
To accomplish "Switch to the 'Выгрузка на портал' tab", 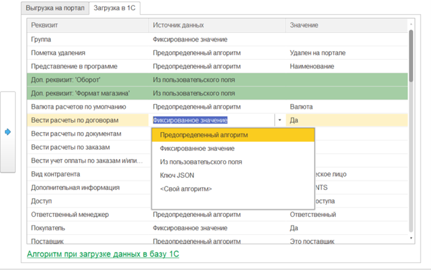I will (55, 8).
